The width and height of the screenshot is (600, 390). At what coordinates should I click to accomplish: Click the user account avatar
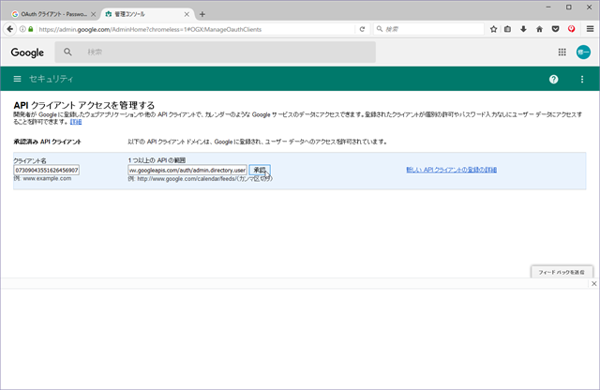[583, 52]
